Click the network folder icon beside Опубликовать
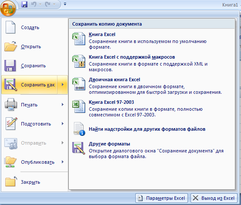The width and height of the screenshot is (241, 205). 10,162
